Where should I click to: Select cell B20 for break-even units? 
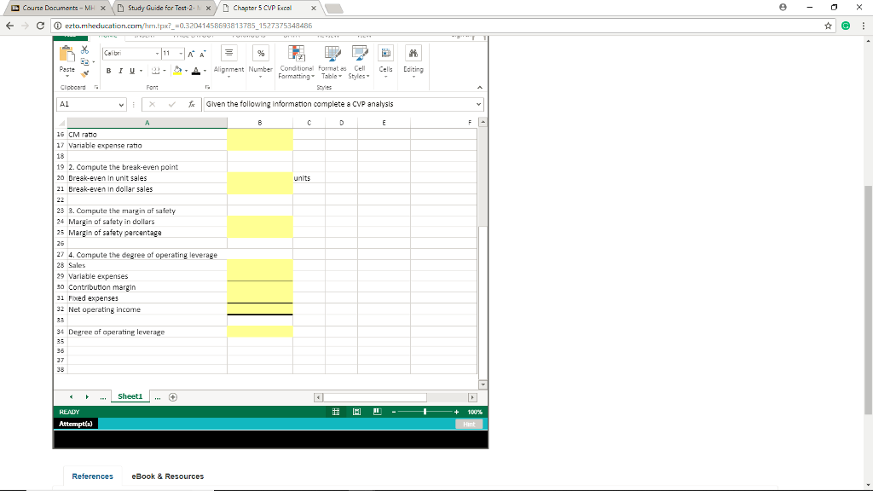coord(259,179)
